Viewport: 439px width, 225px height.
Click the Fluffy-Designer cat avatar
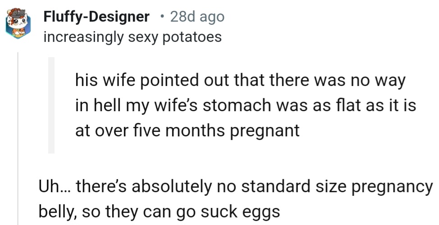pos(18,23)
